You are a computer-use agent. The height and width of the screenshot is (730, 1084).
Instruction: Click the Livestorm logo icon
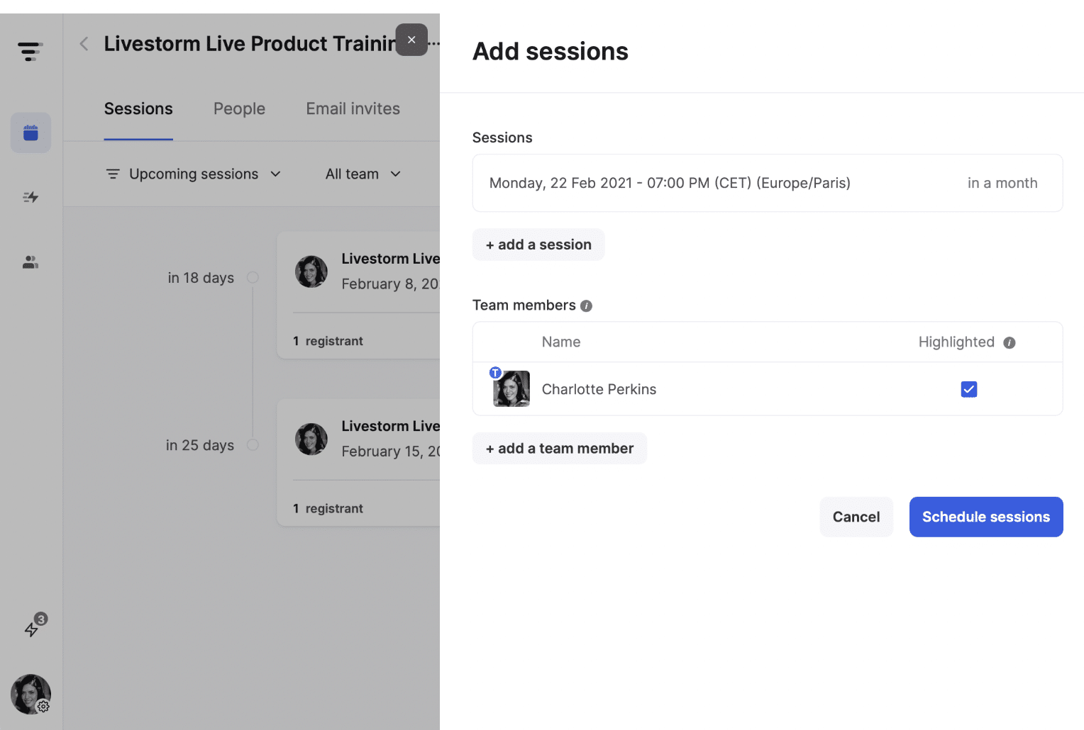pyautogui.click(x=30, y=52)
